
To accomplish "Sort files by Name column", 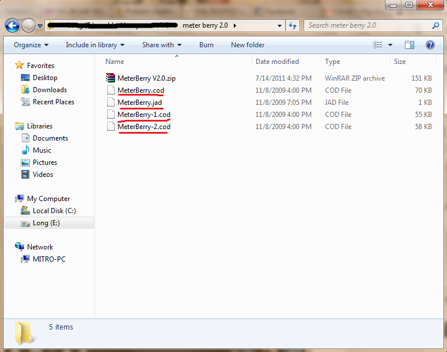I will (x=115, y=62).
